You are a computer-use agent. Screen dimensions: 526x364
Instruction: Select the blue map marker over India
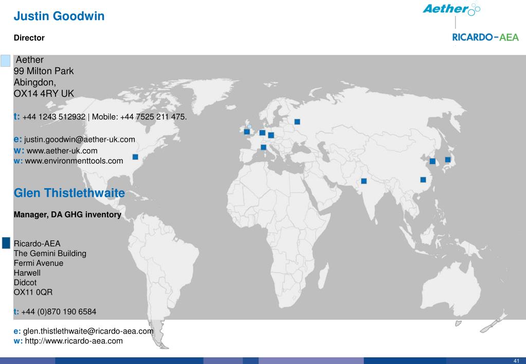point(364,181)
